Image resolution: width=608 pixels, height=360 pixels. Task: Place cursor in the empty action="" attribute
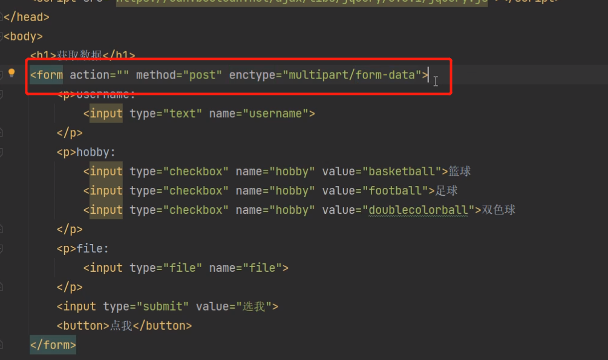[x=123, y=75]
